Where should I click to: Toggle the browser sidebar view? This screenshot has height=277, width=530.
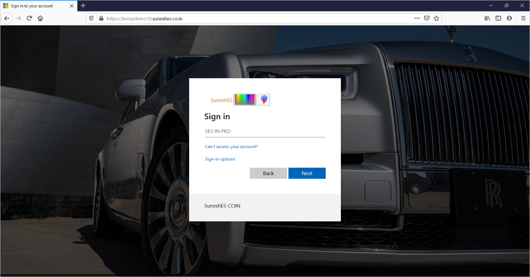tap(498, 18)
